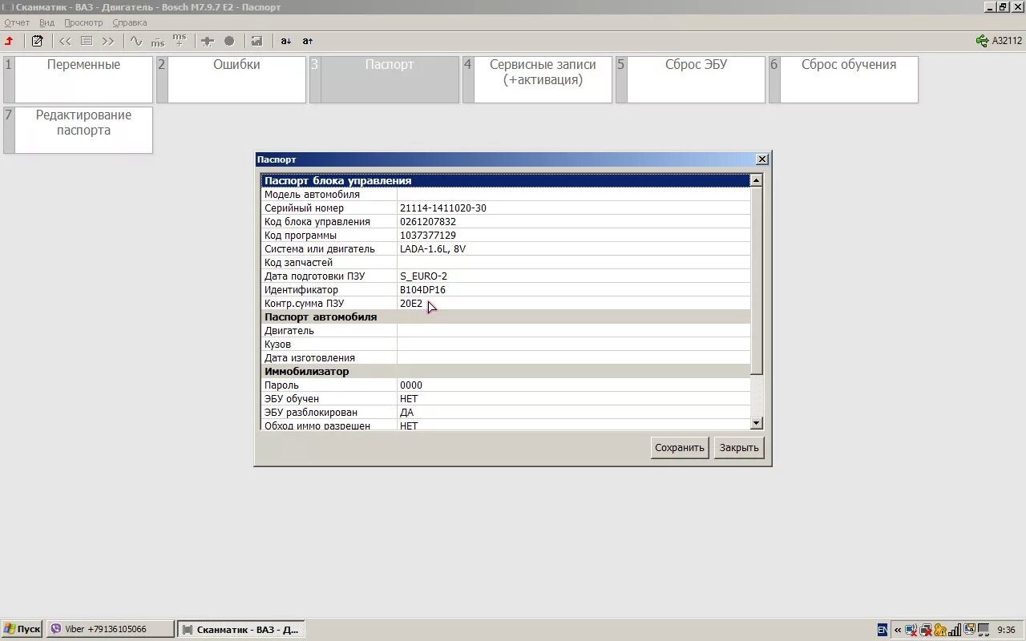Click the Сохранить button
This screenshot has height=641, width=1026.
pyautogui.click(x=679, y=448)
